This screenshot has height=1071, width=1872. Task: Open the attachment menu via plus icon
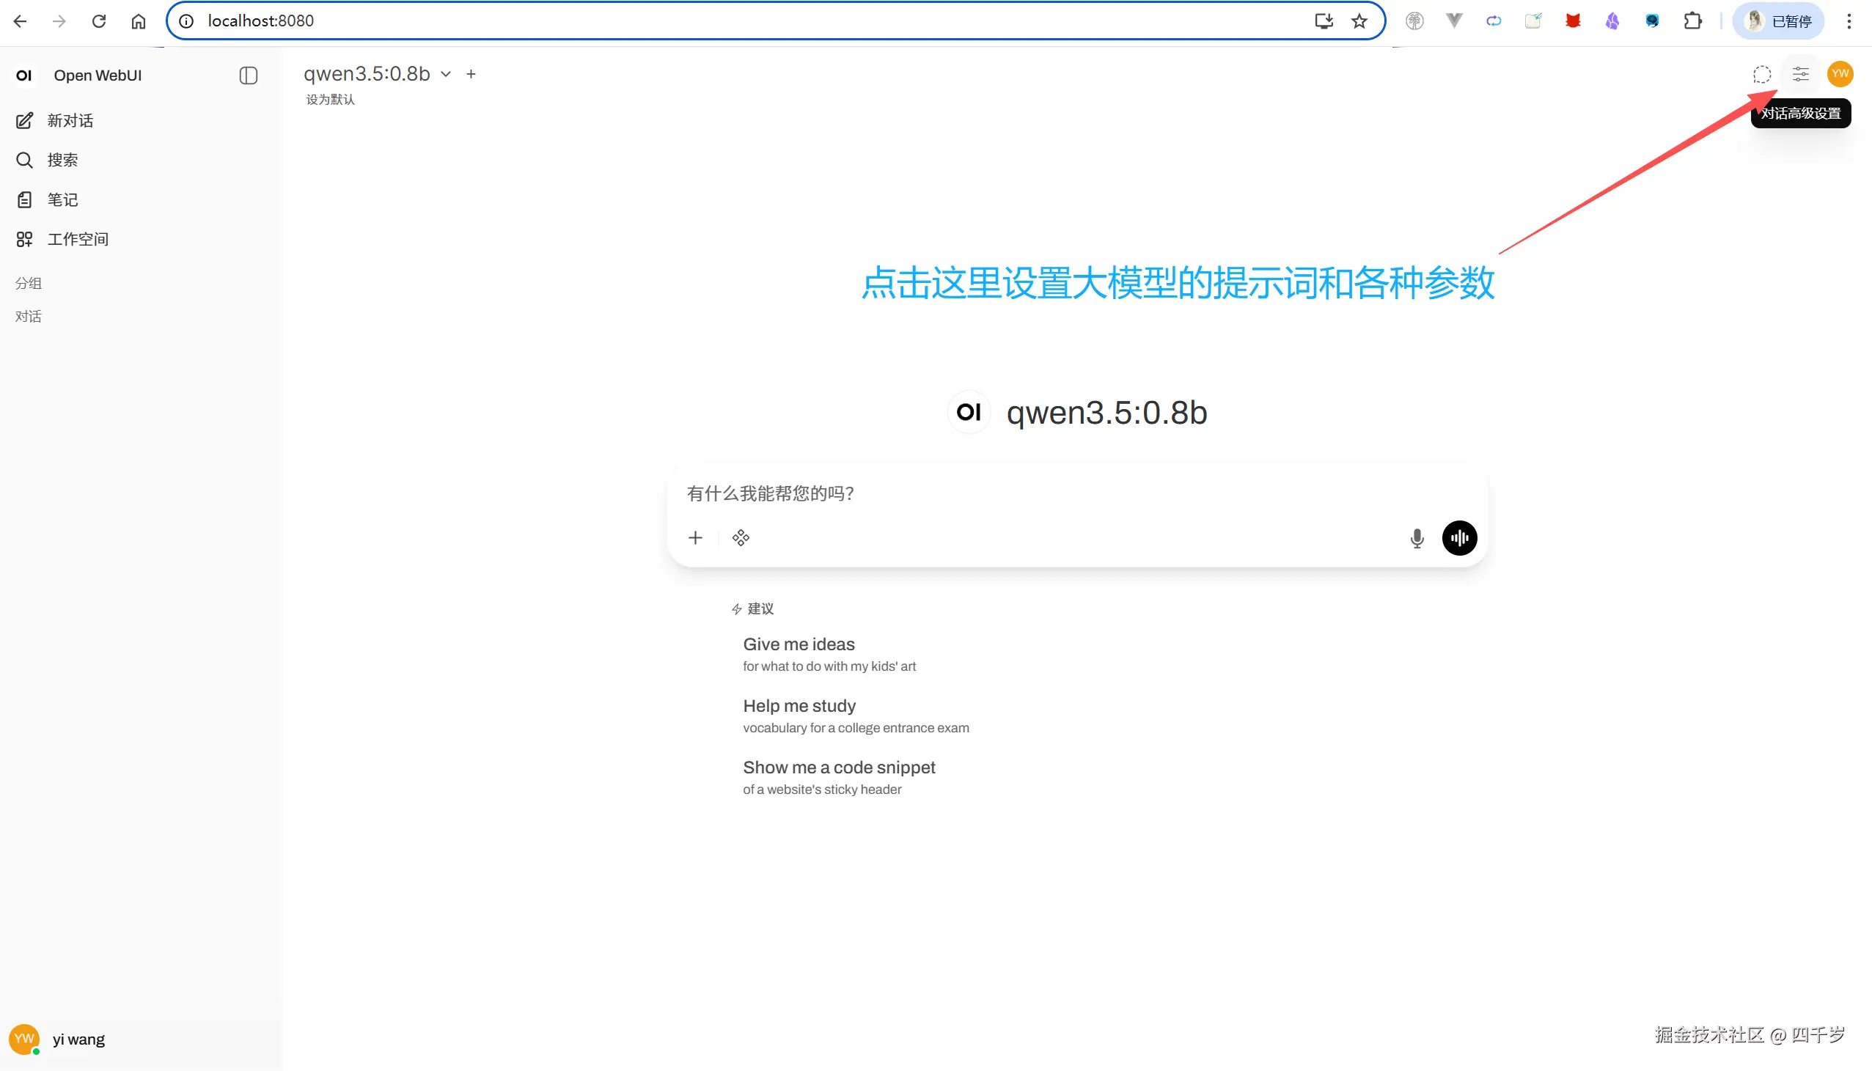click(694, 537)
